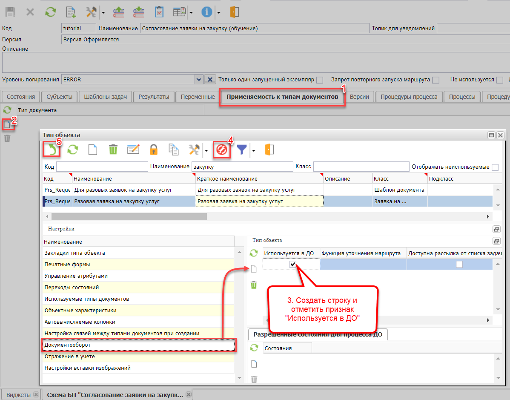Click the clipboard check icon in top toolbar

pyautogui.click(x=159, y=12)
